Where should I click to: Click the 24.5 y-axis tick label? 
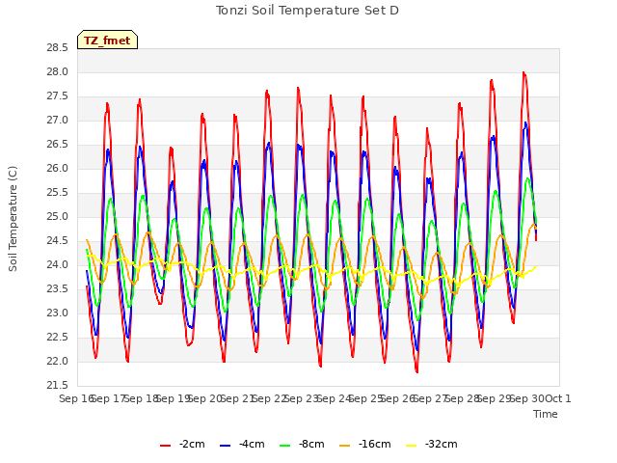[58, 241]
